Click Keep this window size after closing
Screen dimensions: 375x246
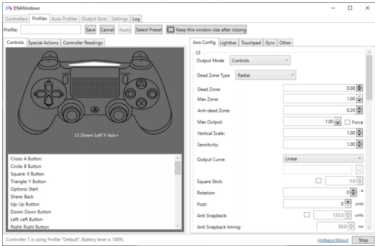(x=206, y=29)
